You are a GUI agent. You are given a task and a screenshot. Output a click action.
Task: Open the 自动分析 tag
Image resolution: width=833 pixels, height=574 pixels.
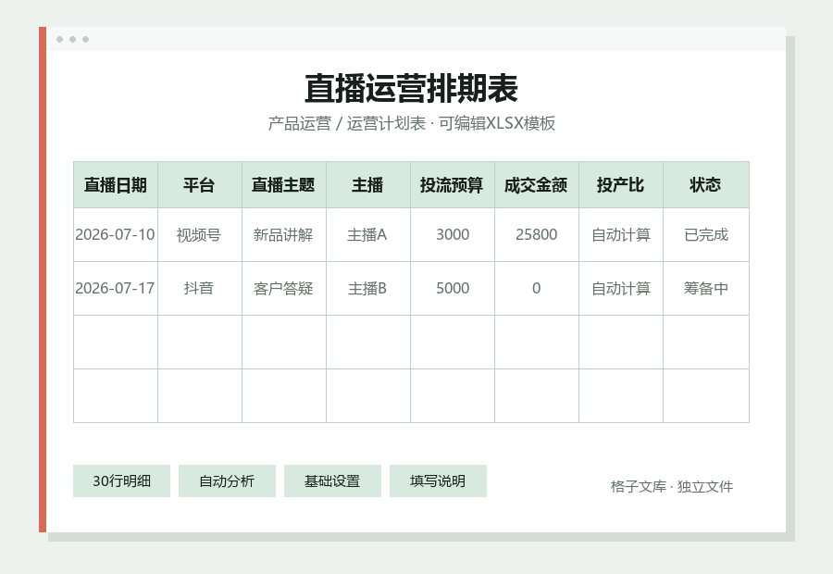[227, 481]
